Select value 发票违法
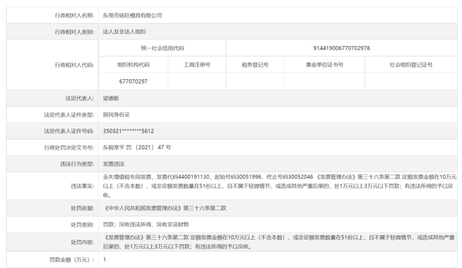The height and width of the screenshot is (268, 462). click(114, 164)
